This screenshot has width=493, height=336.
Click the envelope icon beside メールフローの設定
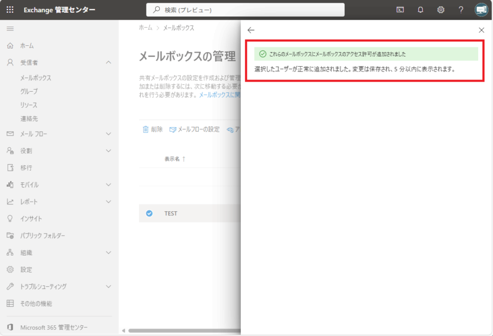click(173, 130)
